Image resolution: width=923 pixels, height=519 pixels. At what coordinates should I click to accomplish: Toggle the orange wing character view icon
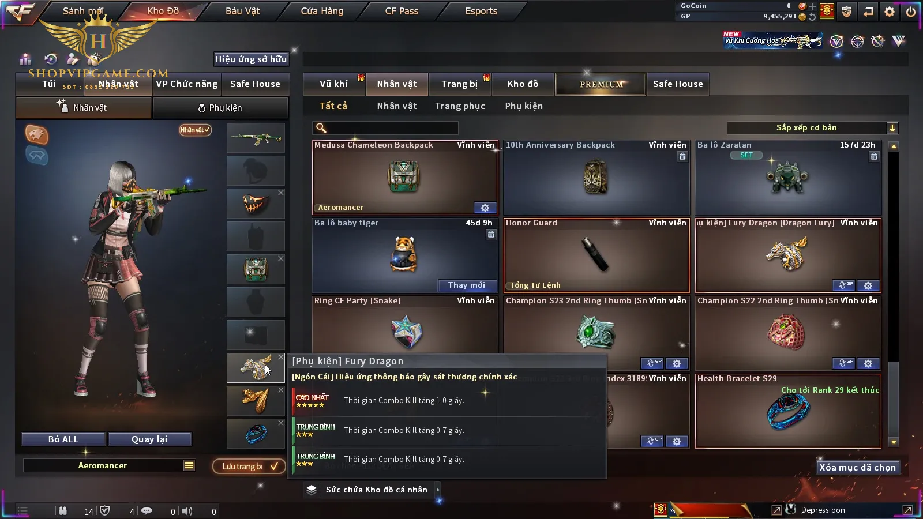click(36, 134)
